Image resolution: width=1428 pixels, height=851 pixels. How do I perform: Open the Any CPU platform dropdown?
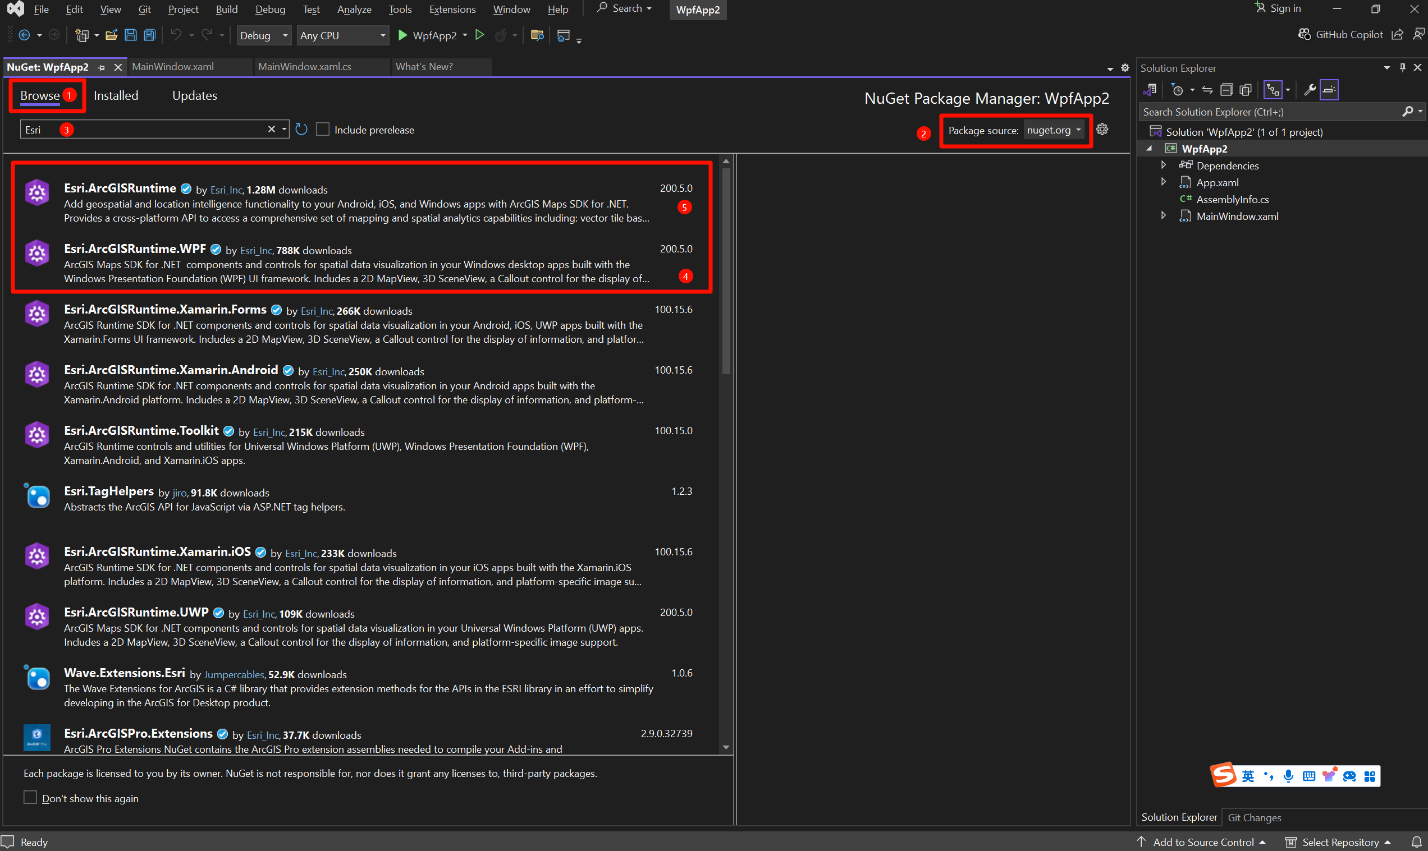point(342,35)
